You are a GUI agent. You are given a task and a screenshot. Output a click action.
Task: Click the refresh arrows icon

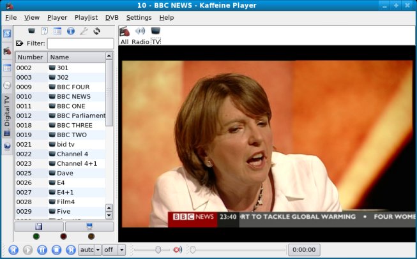click(x=96, y=31)
